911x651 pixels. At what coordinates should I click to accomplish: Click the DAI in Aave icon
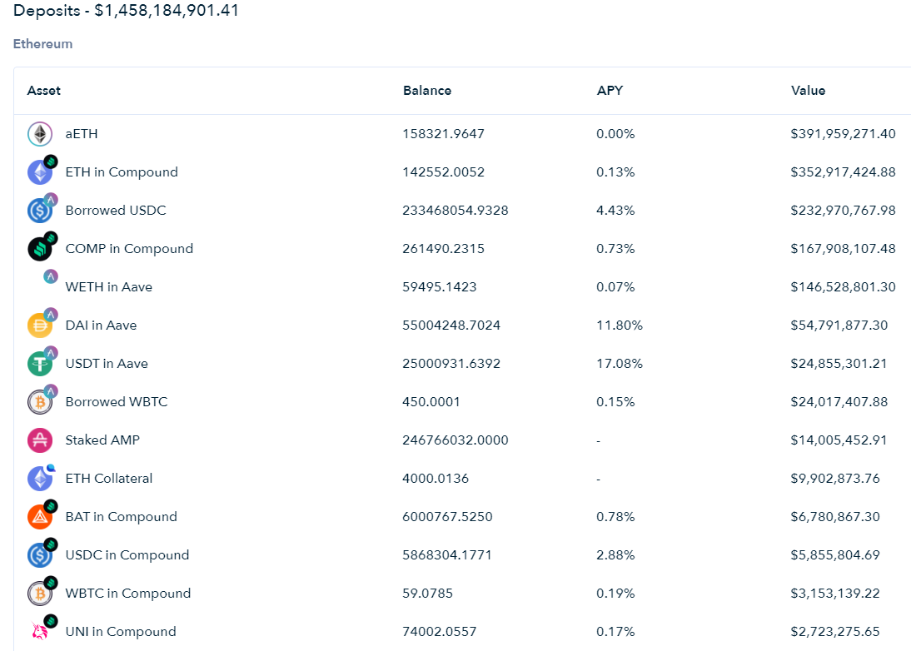point(40,325)
